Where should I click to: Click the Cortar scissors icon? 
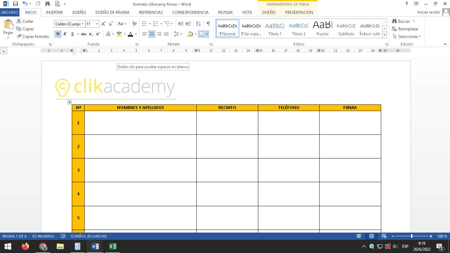[19, 21]
